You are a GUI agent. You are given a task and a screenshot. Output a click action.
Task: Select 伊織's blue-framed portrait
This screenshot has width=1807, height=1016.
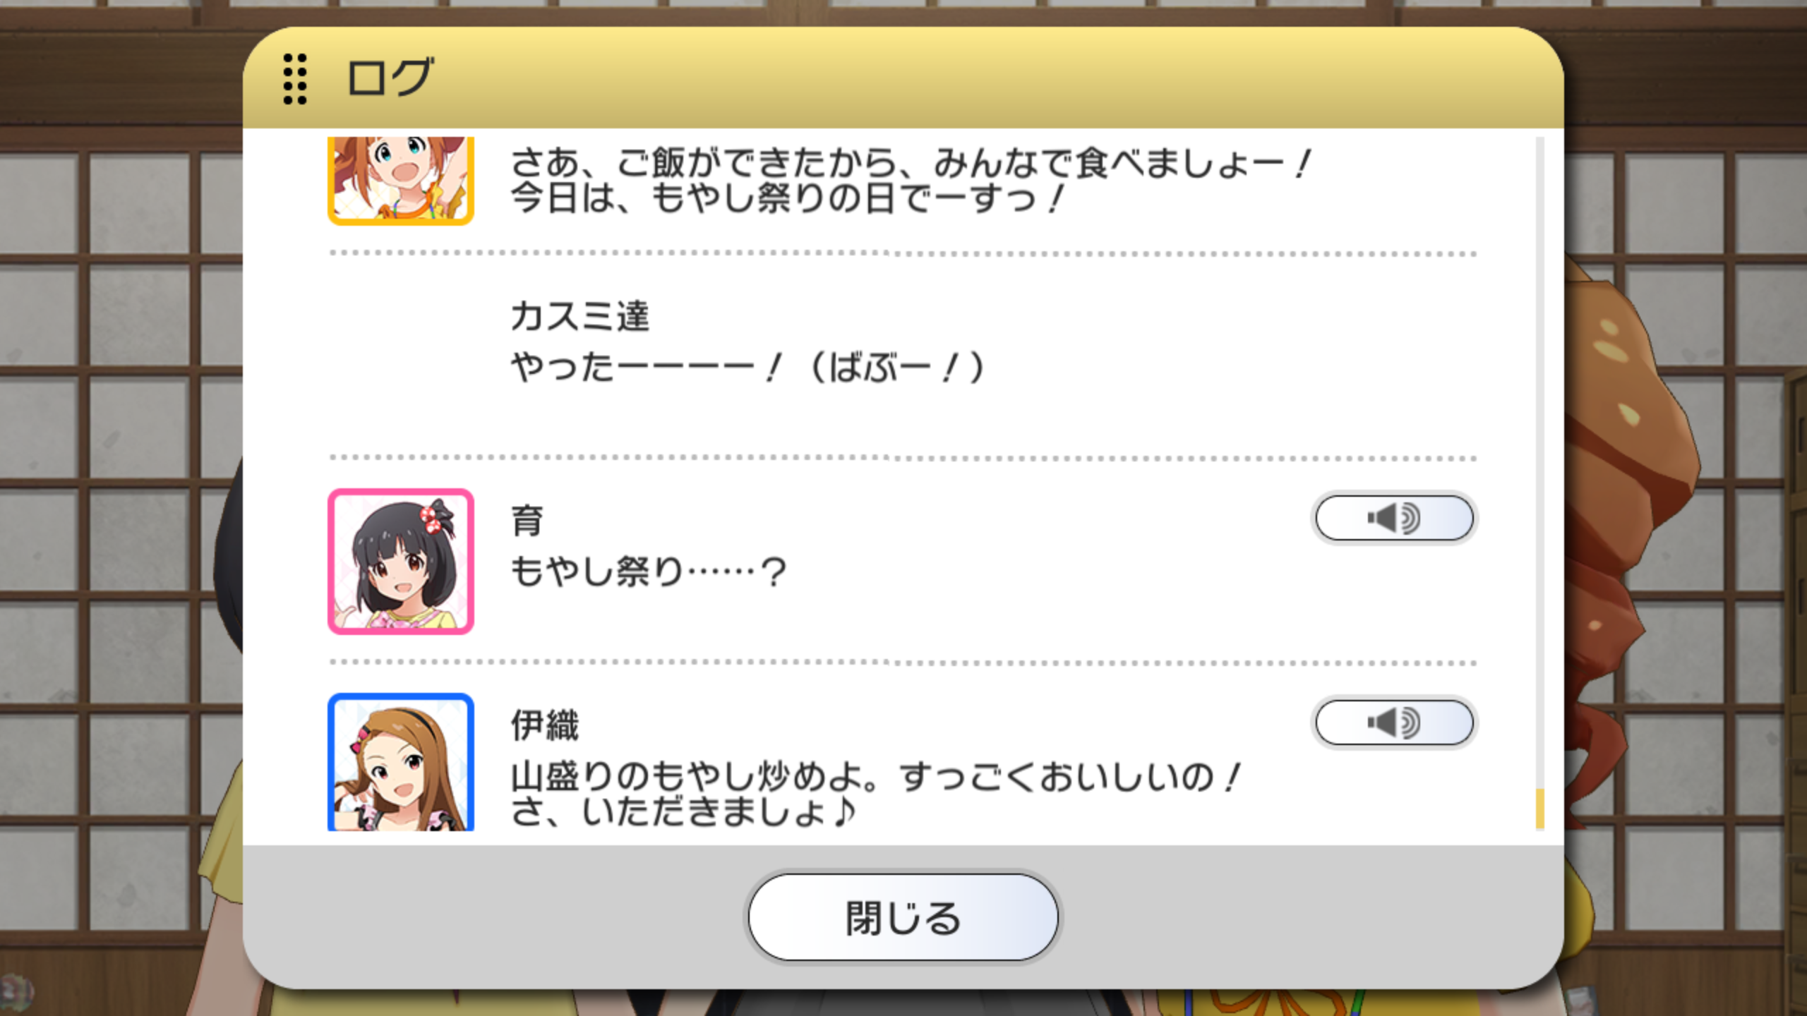pyautogui.click(x=400, y=762)
